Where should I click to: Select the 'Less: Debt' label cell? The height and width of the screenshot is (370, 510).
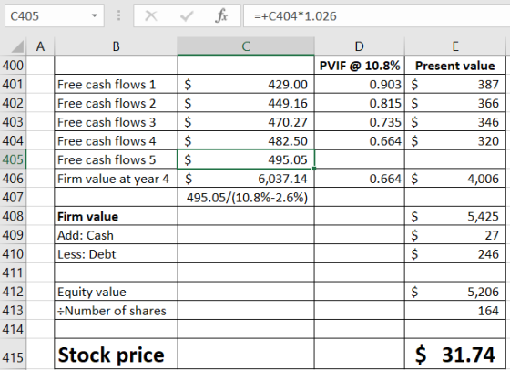(117, 254)
